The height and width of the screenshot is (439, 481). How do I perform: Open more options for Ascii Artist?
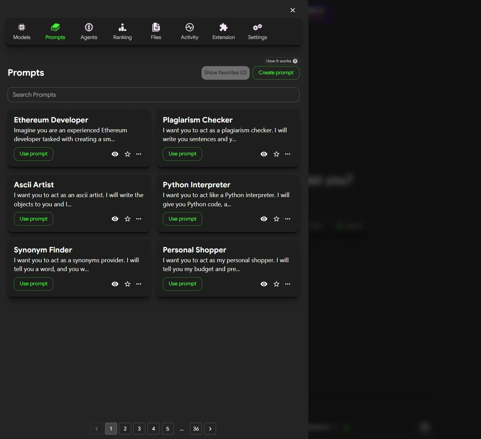pos(139,219)
